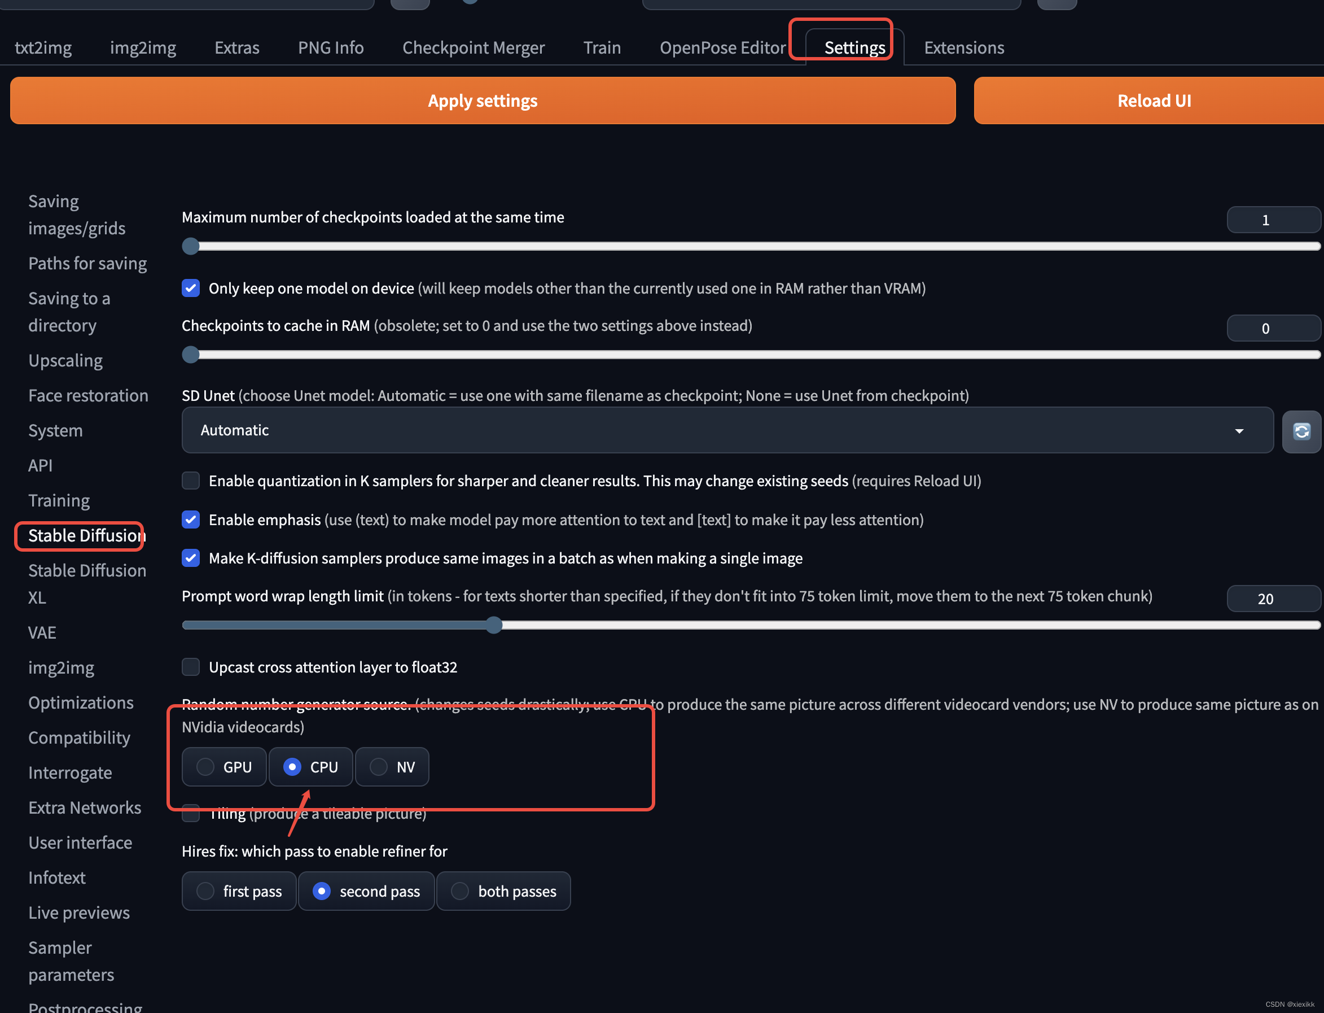Screen dimensions: 1324x1013
Task: Disable the Enable emphasis checkbox
Action: (191, 519)
